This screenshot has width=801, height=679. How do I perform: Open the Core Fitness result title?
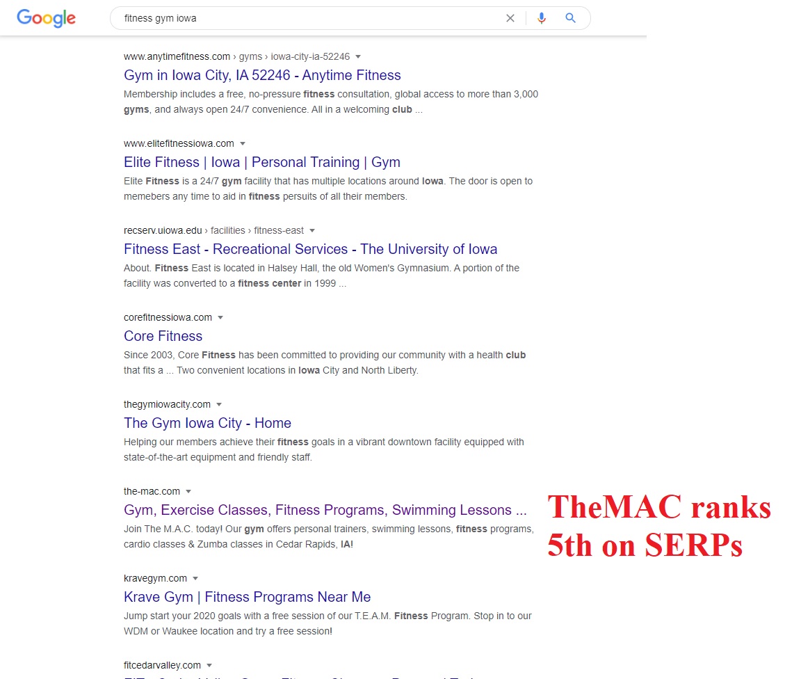(x=163, y=336)
